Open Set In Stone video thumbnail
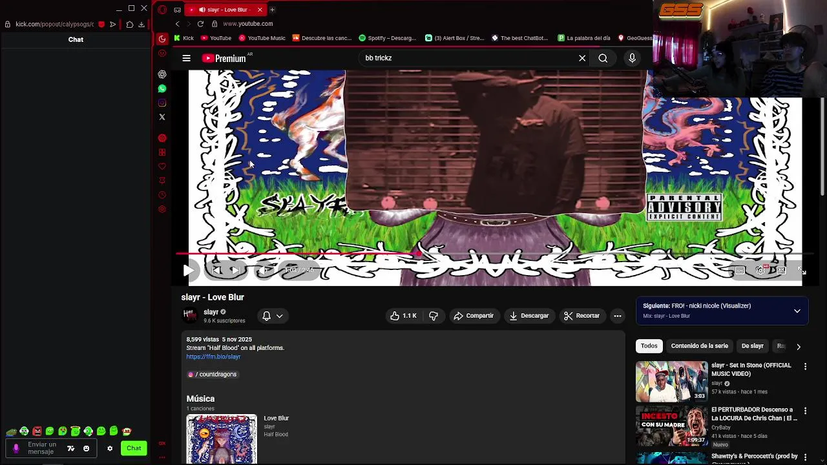 coord(671,382)
